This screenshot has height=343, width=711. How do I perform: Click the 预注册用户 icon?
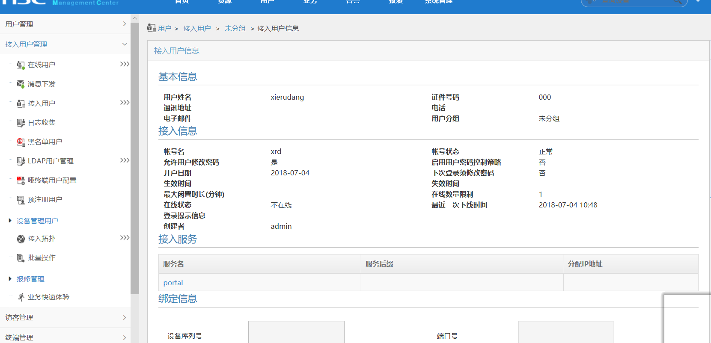tap(21, 200)
